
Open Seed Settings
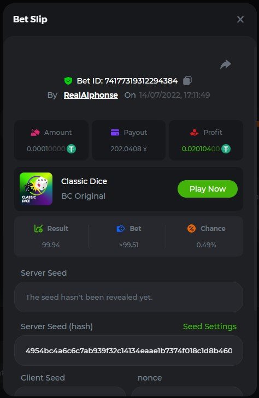(210, 326)
